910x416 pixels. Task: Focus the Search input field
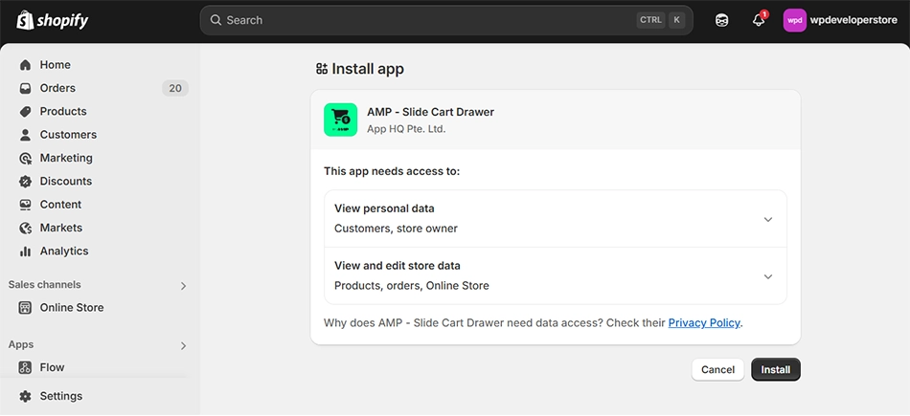(446, 20)
